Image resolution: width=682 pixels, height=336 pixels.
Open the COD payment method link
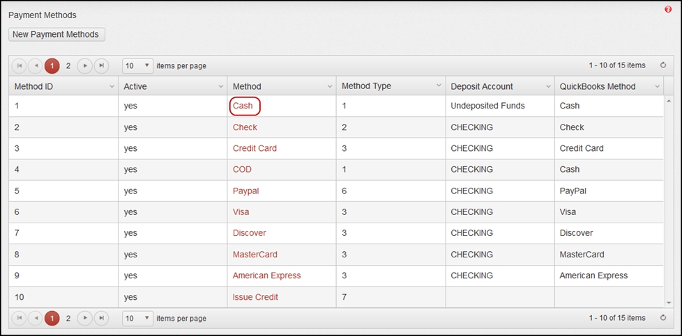pos(242,169)
